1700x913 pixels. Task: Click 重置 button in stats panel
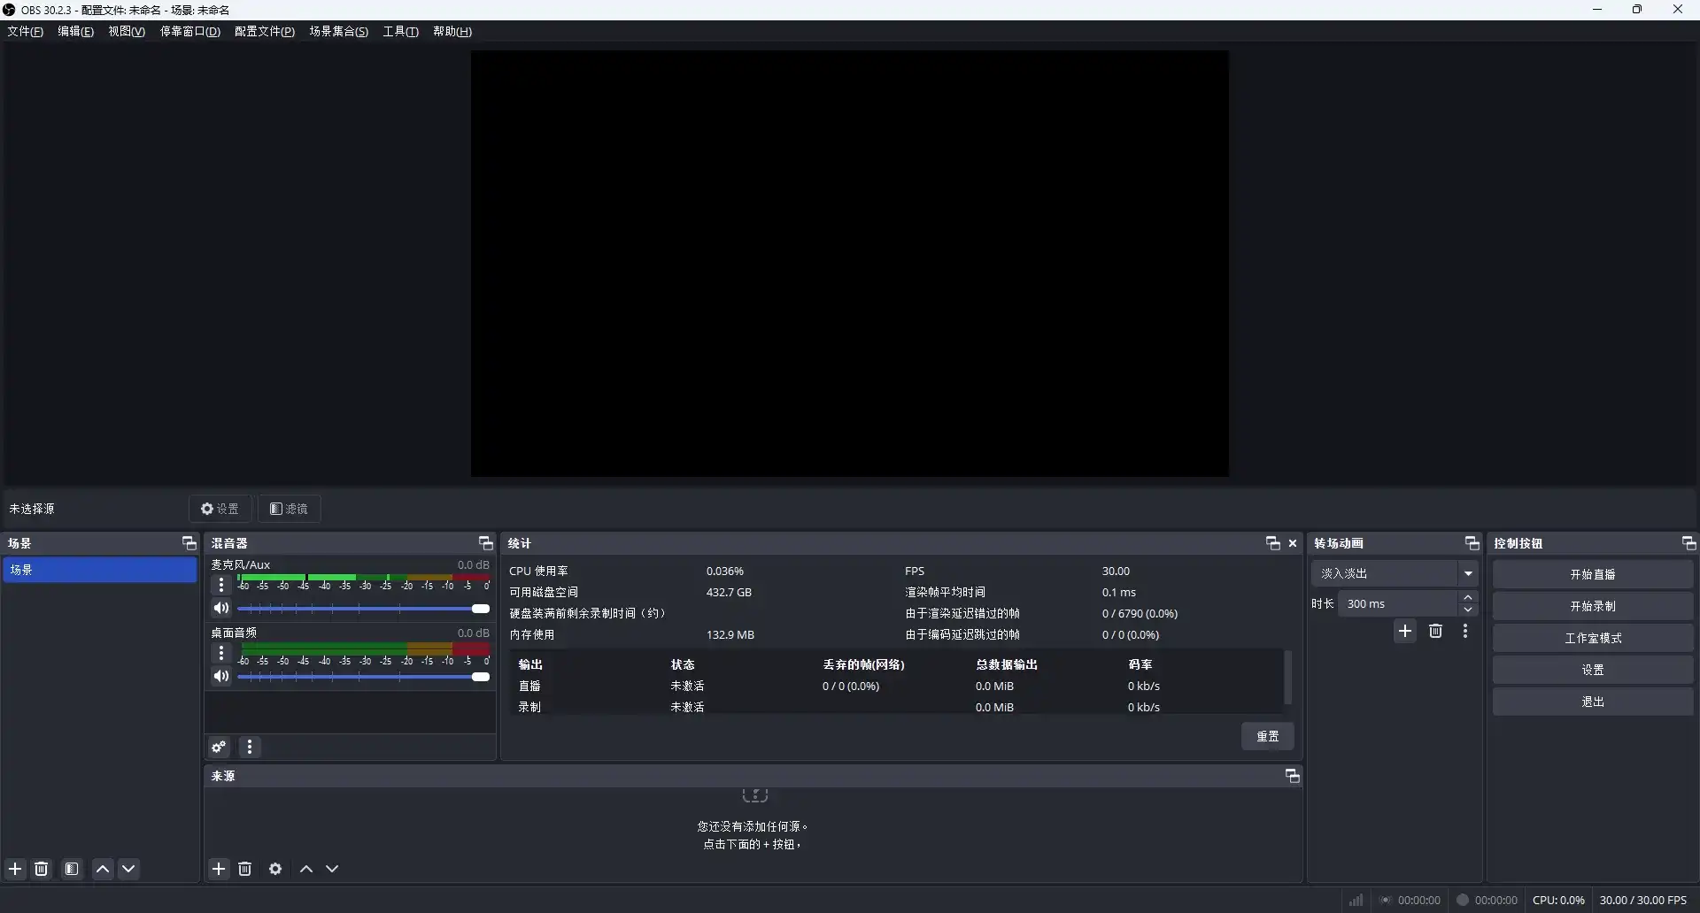[x=1267, y=736]
